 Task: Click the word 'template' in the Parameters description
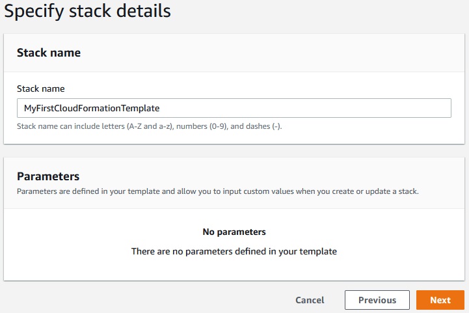144,191
